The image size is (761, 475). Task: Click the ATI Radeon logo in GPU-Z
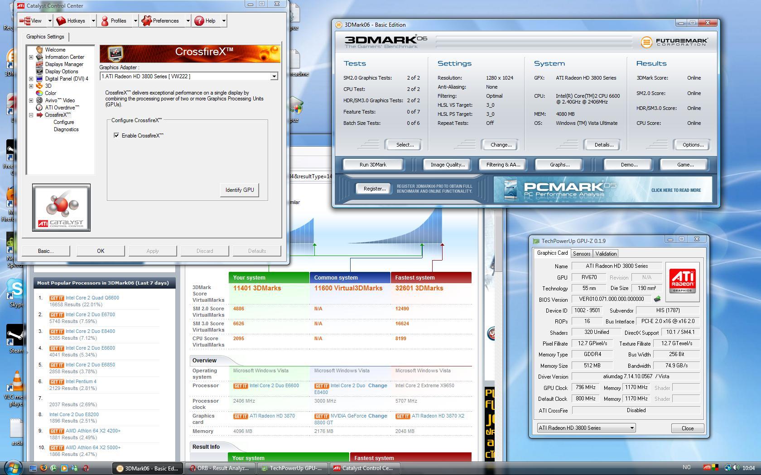coord(682,281)
